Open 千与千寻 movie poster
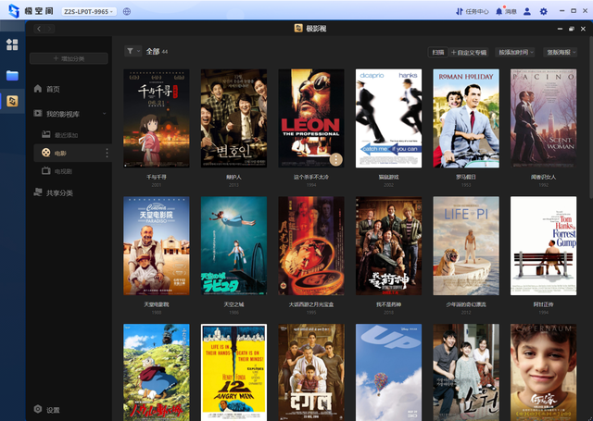This screenshot has width=593, height=421. click(157, 118)
